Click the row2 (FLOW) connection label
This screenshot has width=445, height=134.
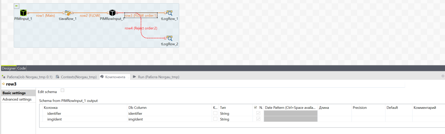[90, 15]
